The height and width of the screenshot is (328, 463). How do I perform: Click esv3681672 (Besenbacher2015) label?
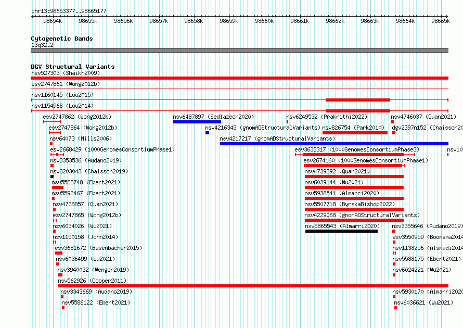(98, 248)
